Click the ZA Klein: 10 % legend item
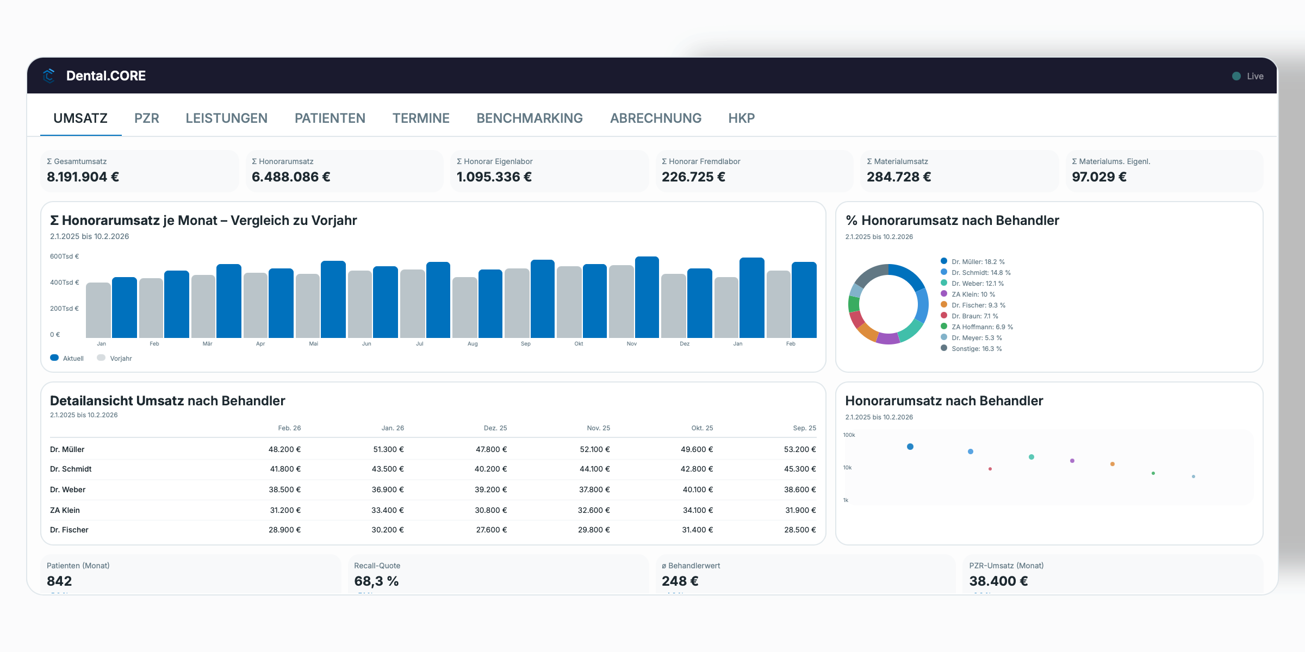 point(968,294)
